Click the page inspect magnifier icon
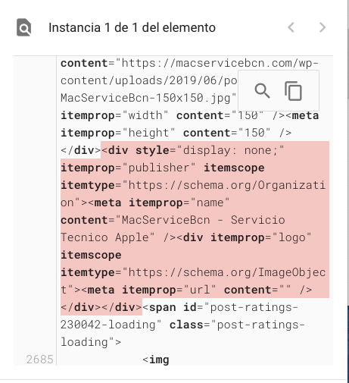Viewport: 349px width, 383px height. pyautogui.click(x=24, y=27)
